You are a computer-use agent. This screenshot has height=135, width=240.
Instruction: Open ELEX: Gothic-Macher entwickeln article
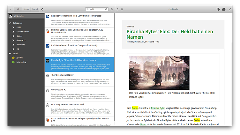pyautogui.click(x=79, y=121)
